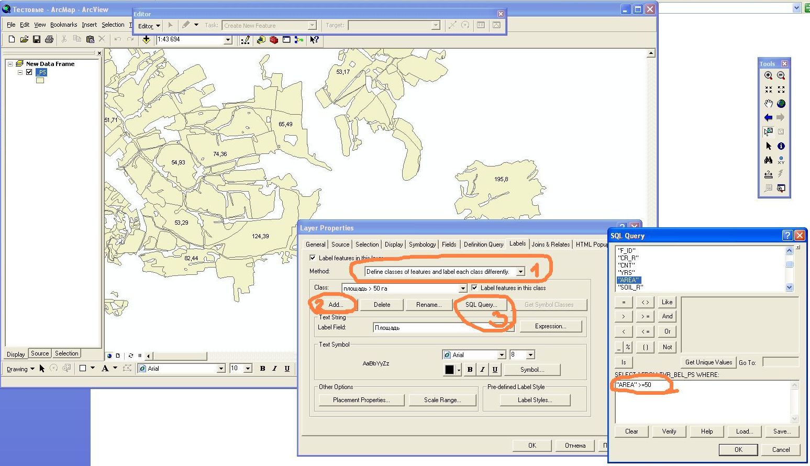Open the red ArcToolbox icon
This screenshot has width=810, height=466.
pyautogui.click(x=273, y=39)
